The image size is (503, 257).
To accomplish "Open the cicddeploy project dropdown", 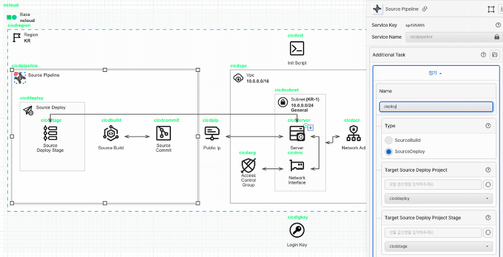I will (x=438, y=198).
